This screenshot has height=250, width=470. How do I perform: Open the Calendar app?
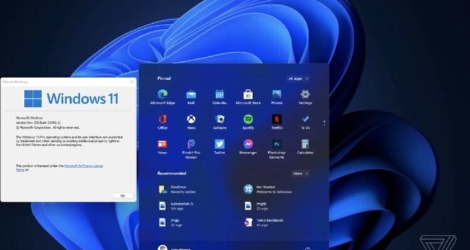click(x=219, y=97)
